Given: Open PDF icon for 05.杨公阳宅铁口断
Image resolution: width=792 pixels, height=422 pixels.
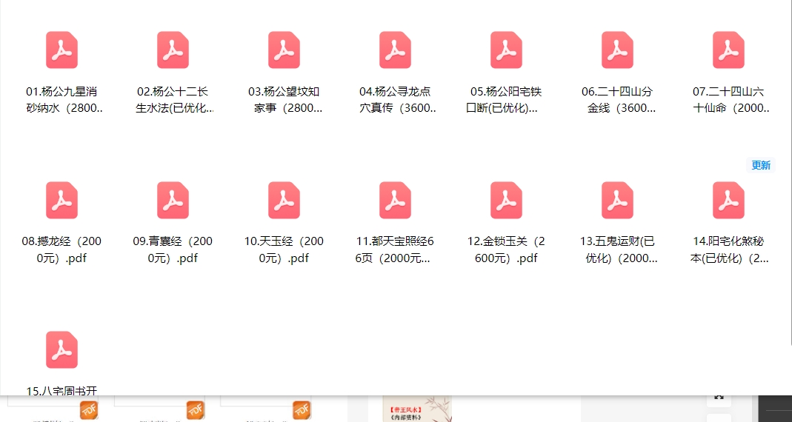Looking at the screenshot, I should [x=506, y=50].
